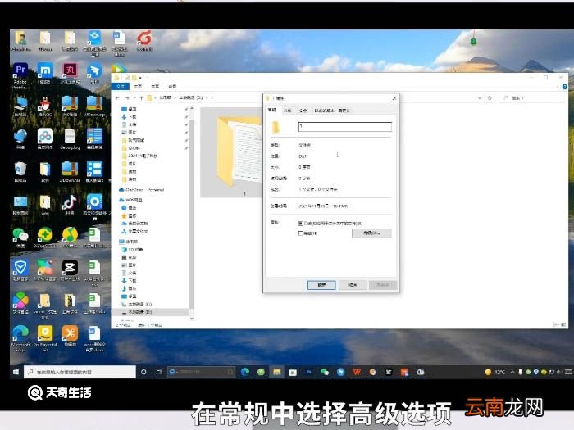Click the Back arrow in File Explorer
Image resolution: width=574 pixels, height=430 pixels.
pyautogui.click(x=117, y=98)
